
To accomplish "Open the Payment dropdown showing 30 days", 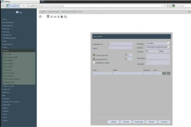I will point(158,43).
